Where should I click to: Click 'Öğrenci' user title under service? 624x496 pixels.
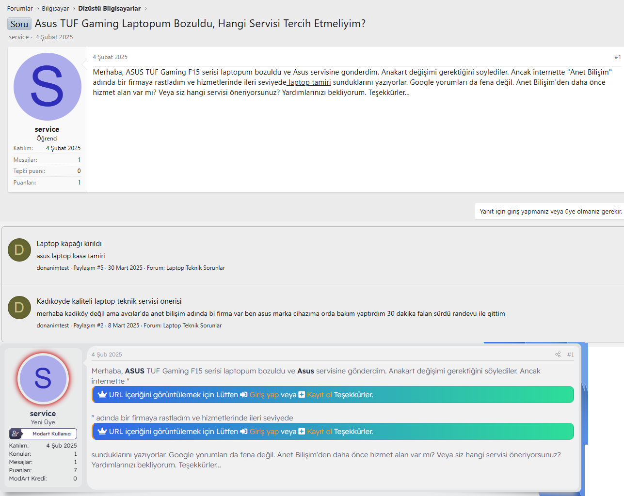coord(47,139)
